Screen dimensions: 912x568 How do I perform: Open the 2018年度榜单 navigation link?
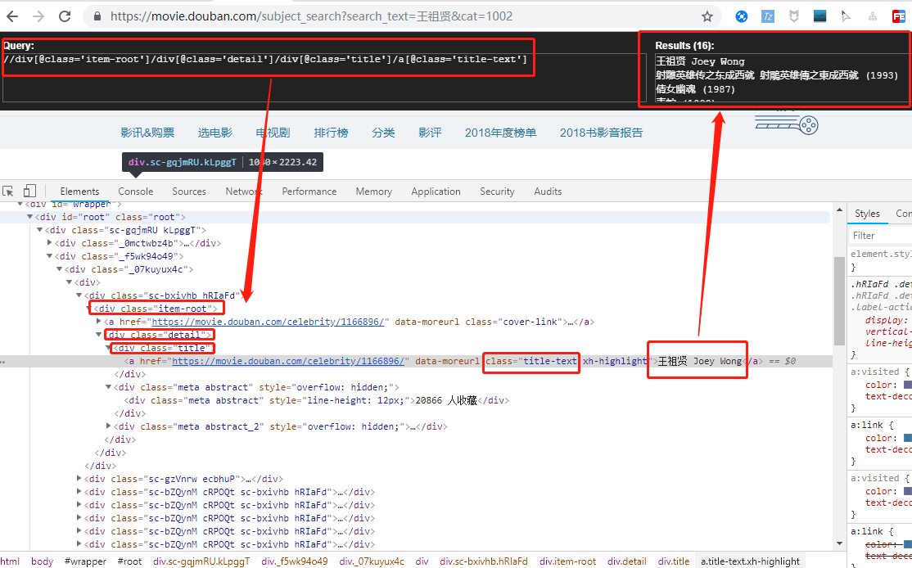tap(500, 133)
